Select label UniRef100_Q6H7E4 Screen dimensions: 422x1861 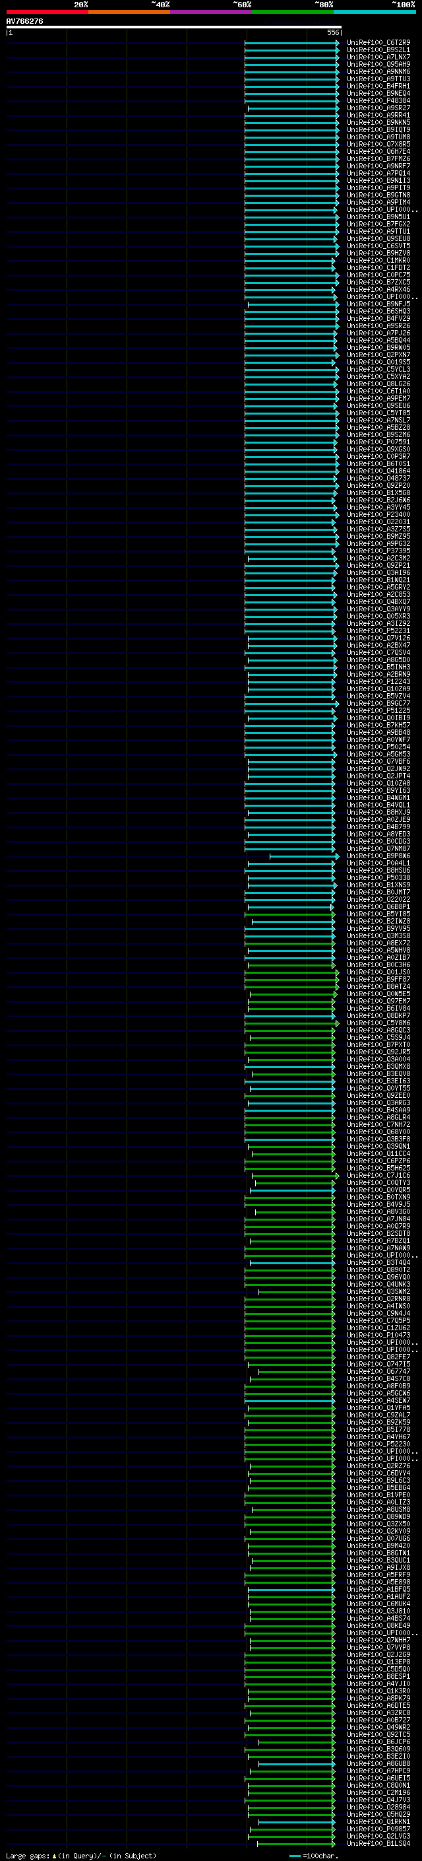[378, 151]
